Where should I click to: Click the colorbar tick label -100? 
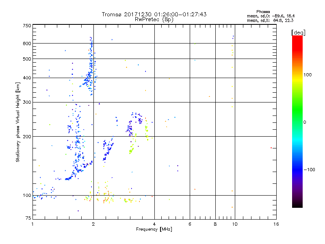(310, 169)
